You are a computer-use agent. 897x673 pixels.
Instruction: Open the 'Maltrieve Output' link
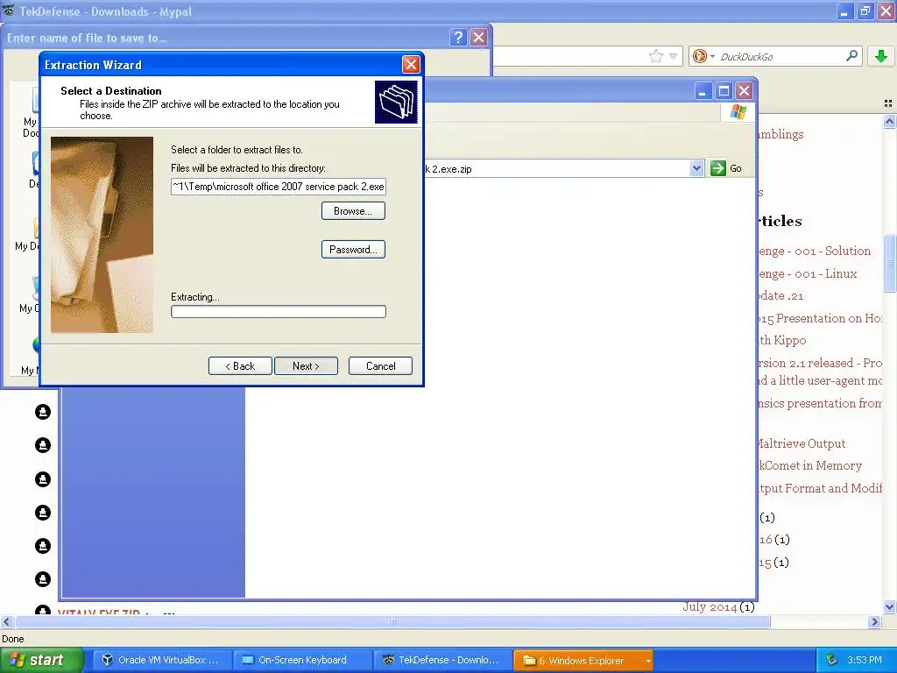click(x=802, y=443)
